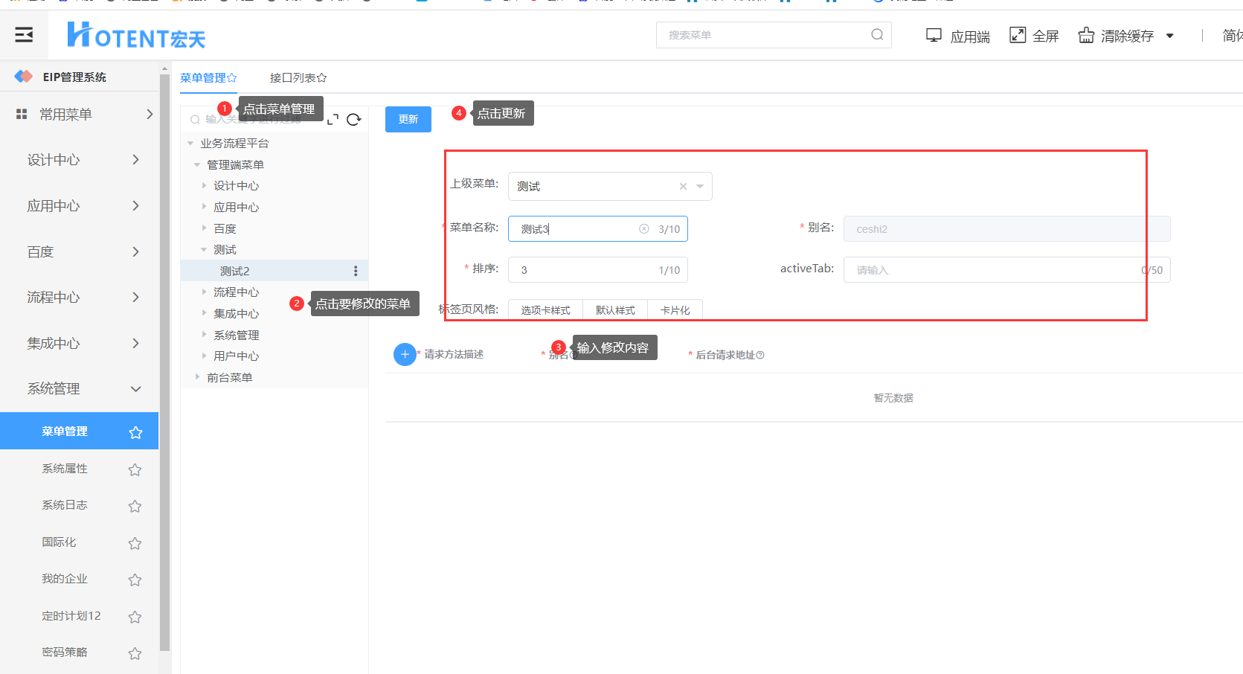The width and height of the screenshot is (1243, 674).
Task: Add a request method with the plus button
Action: [x=405, y=355]
